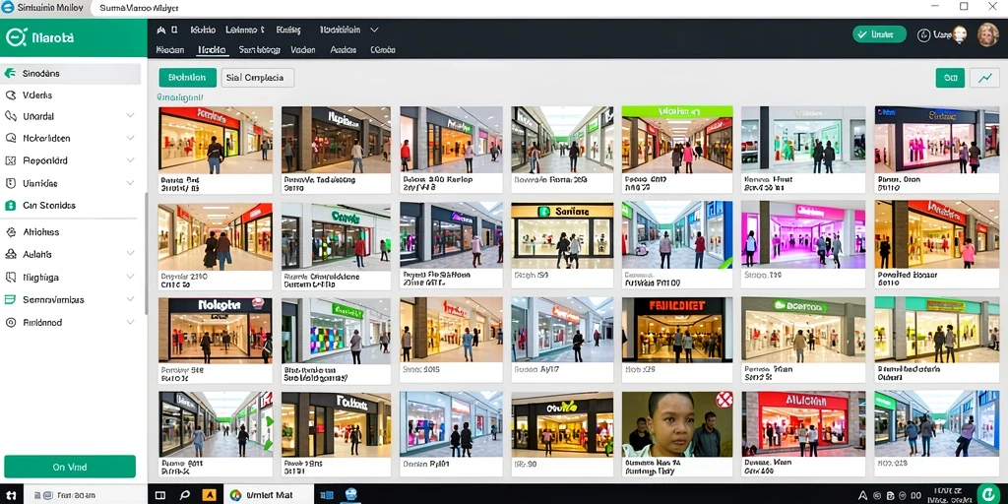Click the green On Vmd button

coord(70,467)
